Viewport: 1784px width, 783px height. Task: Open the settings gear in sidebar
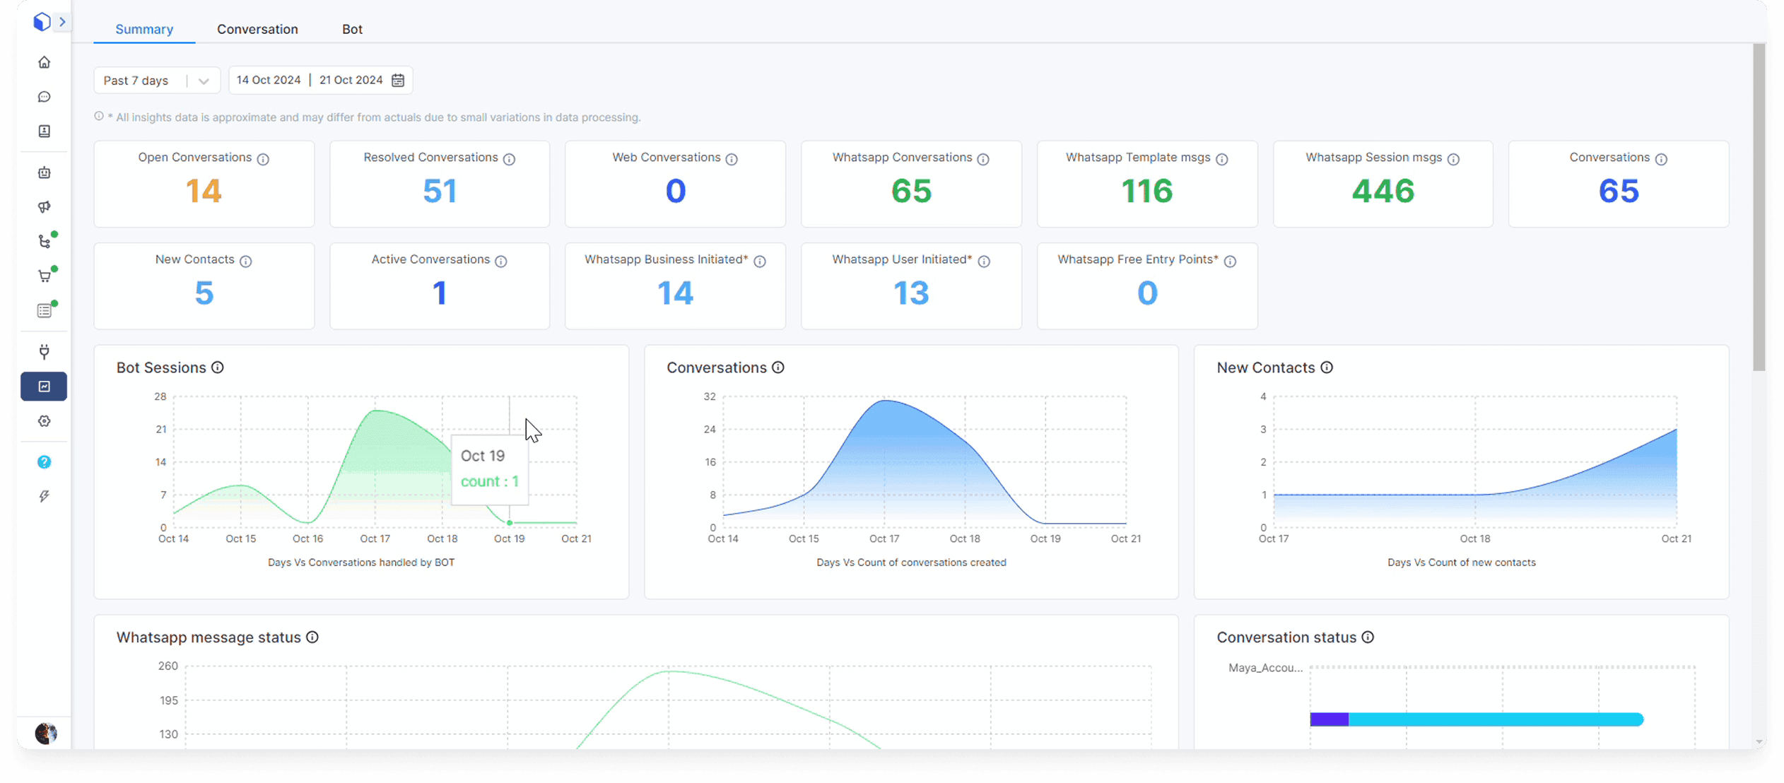click(x=45, y=421)
